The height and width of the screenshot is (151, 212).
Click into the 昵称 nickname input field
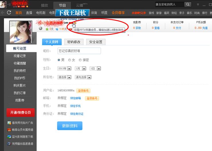pyautogui.click(x=79, y=51)
